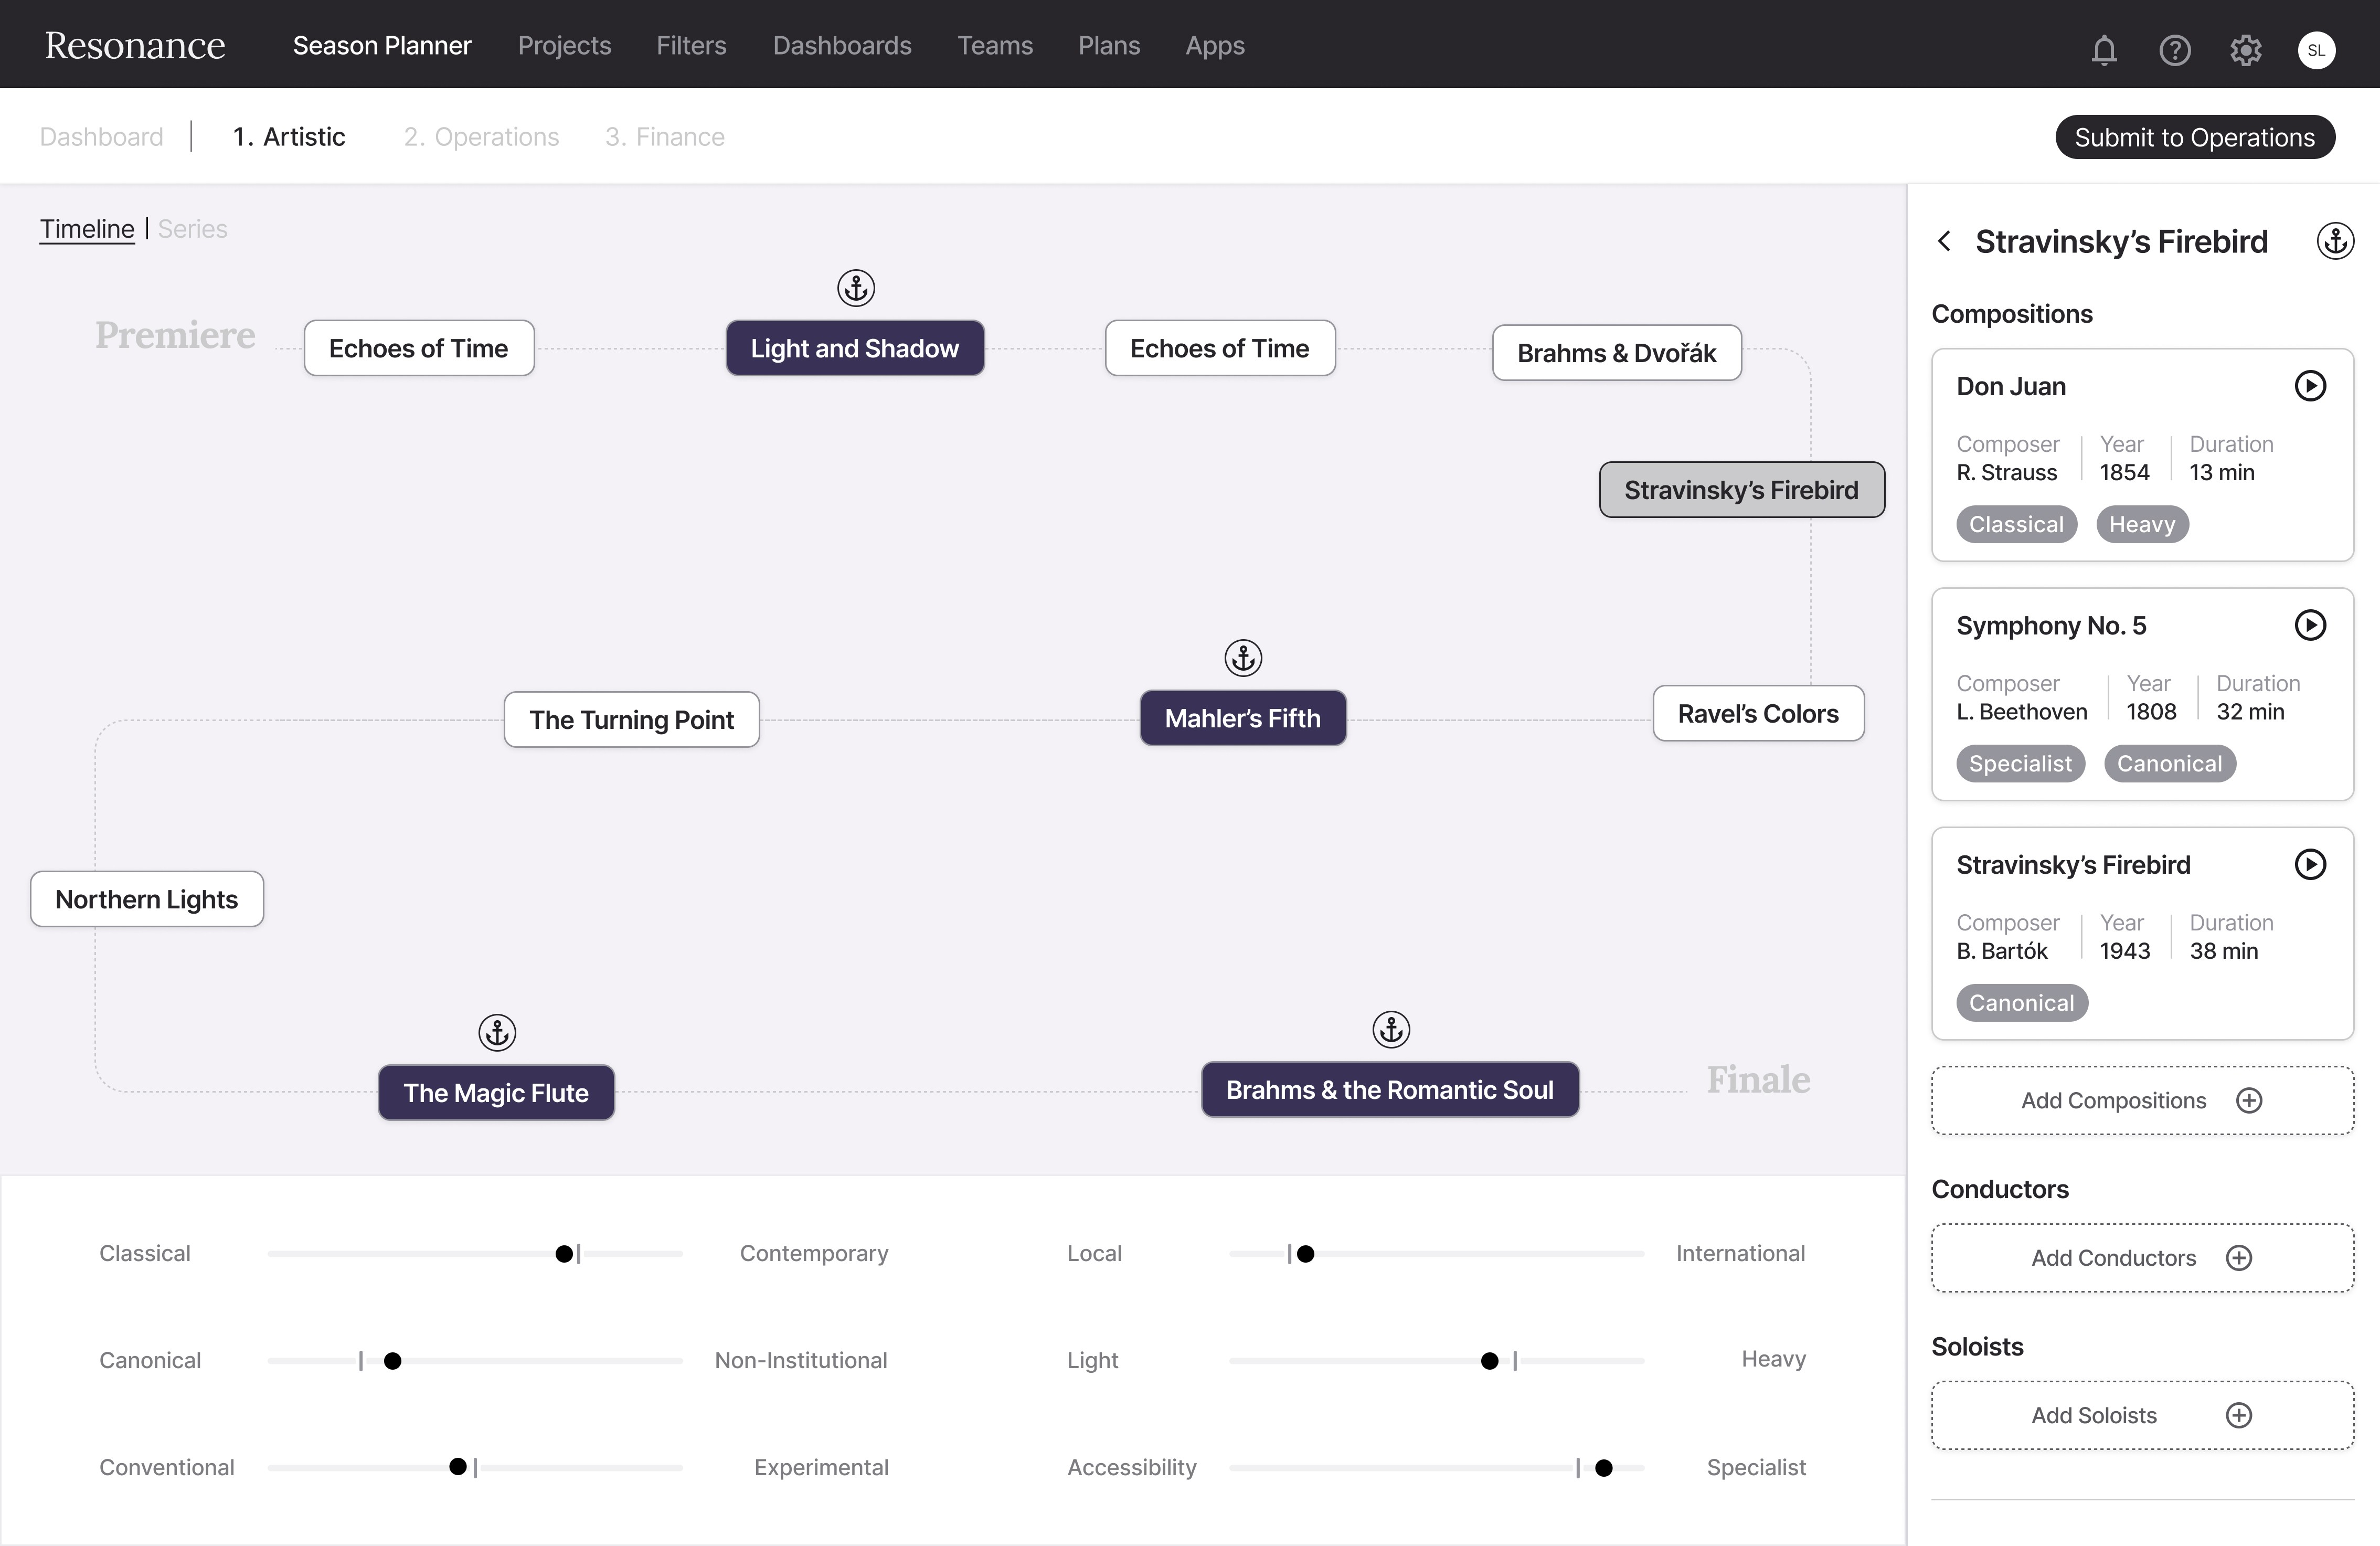Select the Ravel's Colors timeline node
Viewport: 2380px width, 1546px height.
coord(1758,714)
